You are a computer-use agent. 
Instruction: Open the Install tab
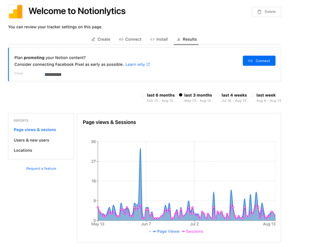pyautogui.click(x=159, y=39)
